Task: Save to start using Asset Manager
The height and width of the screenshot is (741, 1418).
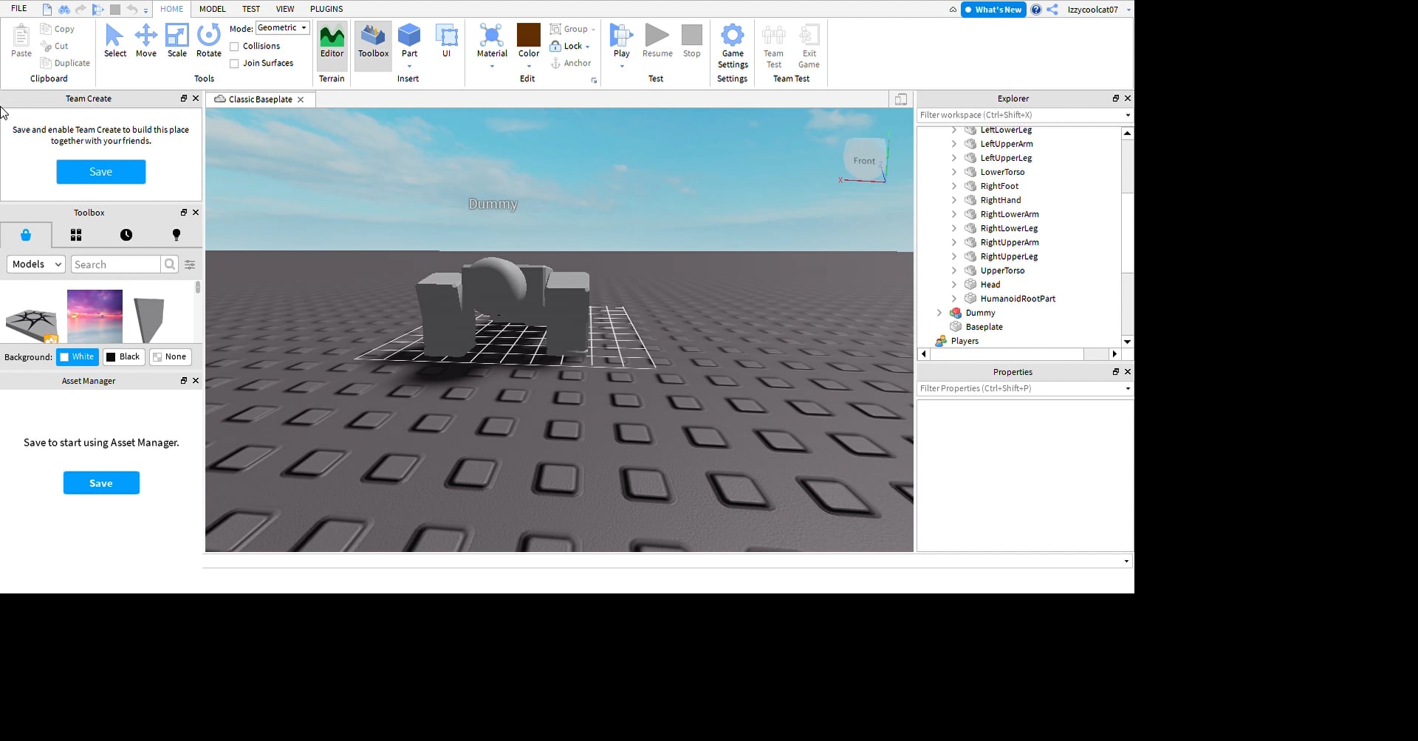Action: [100, 483]
